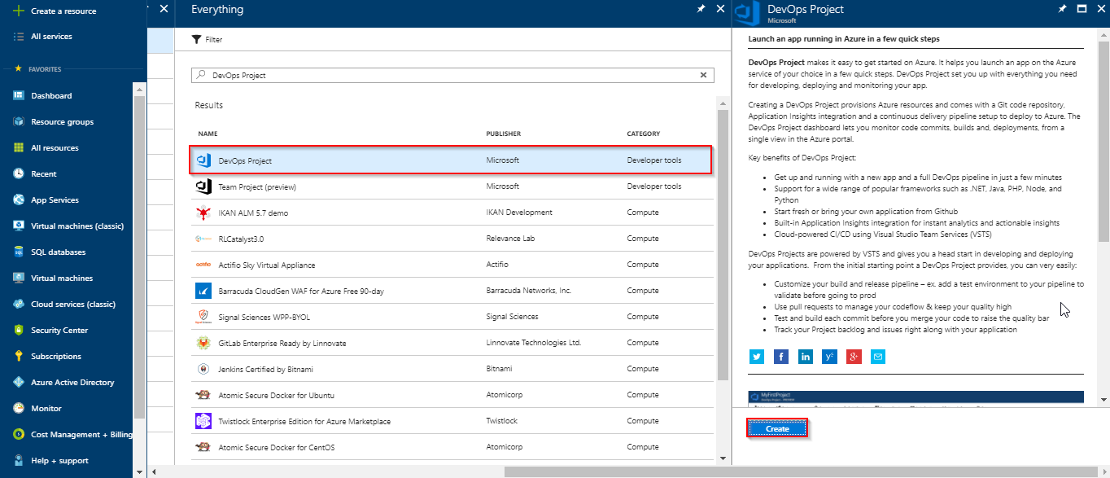Open the App Services globe icon
This screenshot has height=478, width=1110.
(x=19, y=200)
